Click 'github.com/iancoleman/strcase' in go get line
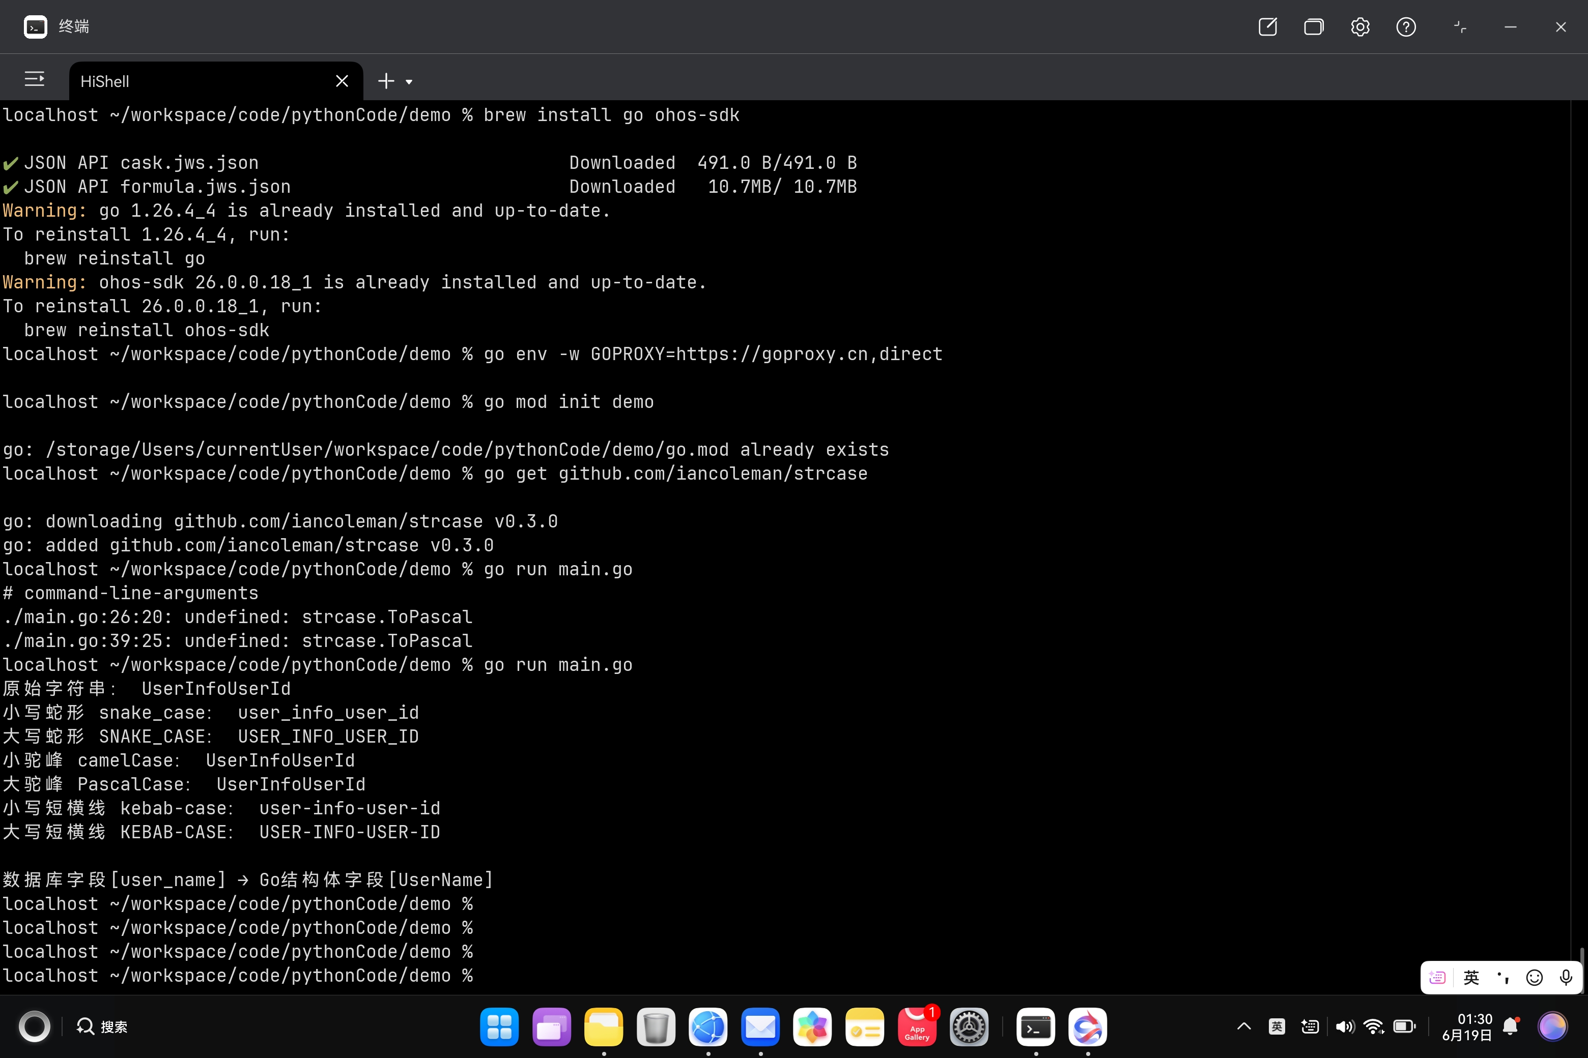This screenshot has height=1058, width=1588. point(713,474)
